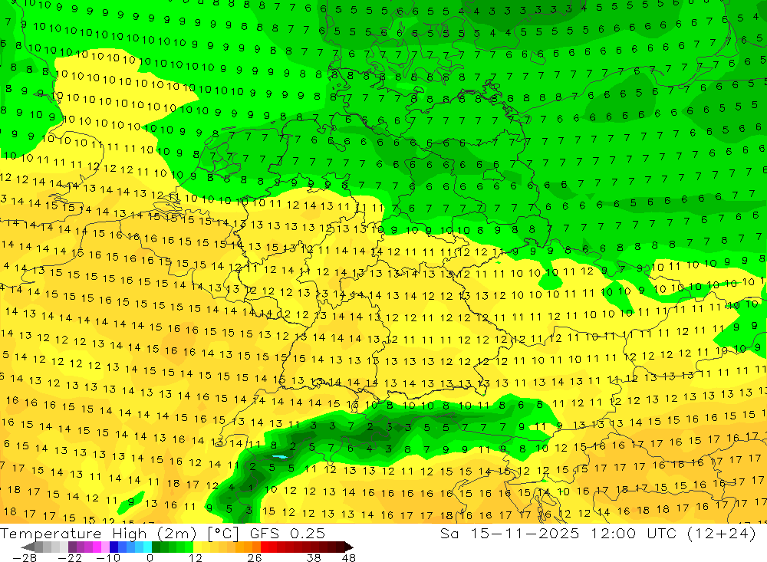Click the '[°C]' unit label

[223, 534]
